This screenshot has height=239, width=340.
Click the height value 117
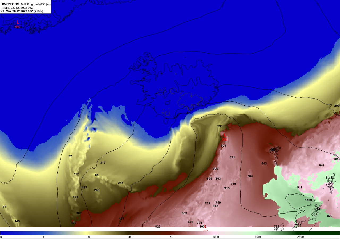pyautogui.click(x=76, y=174)
